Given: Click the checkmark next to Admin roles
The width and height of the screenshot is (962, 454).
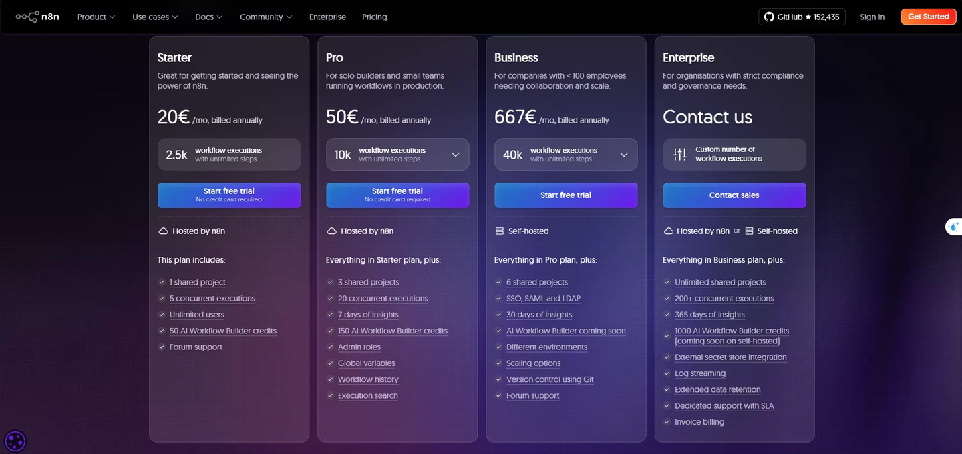Looking at the screenshot, I should coord(330,347).
